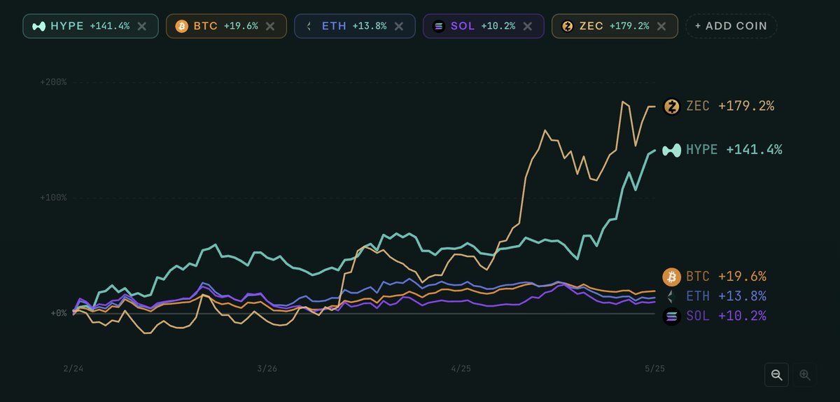Click the Bitcoin logo in top chip
840x402 pixels.
[182, 26]
